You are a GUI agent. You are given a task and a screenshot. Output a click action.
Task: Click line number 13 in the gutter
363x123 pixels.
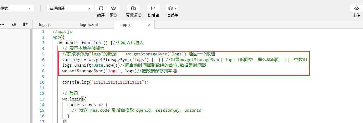42,99
